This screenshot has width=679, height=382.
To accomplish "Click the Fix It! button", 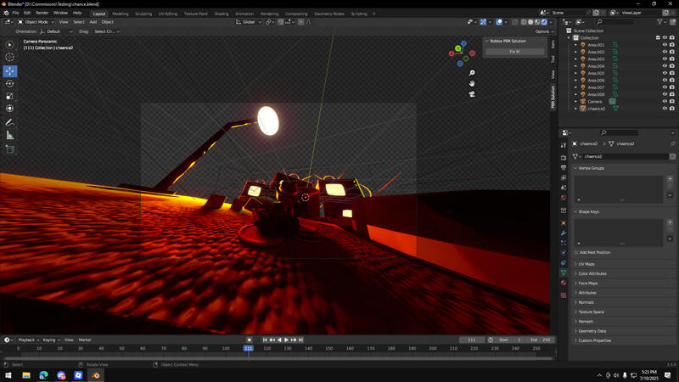I will pos(514,52).
